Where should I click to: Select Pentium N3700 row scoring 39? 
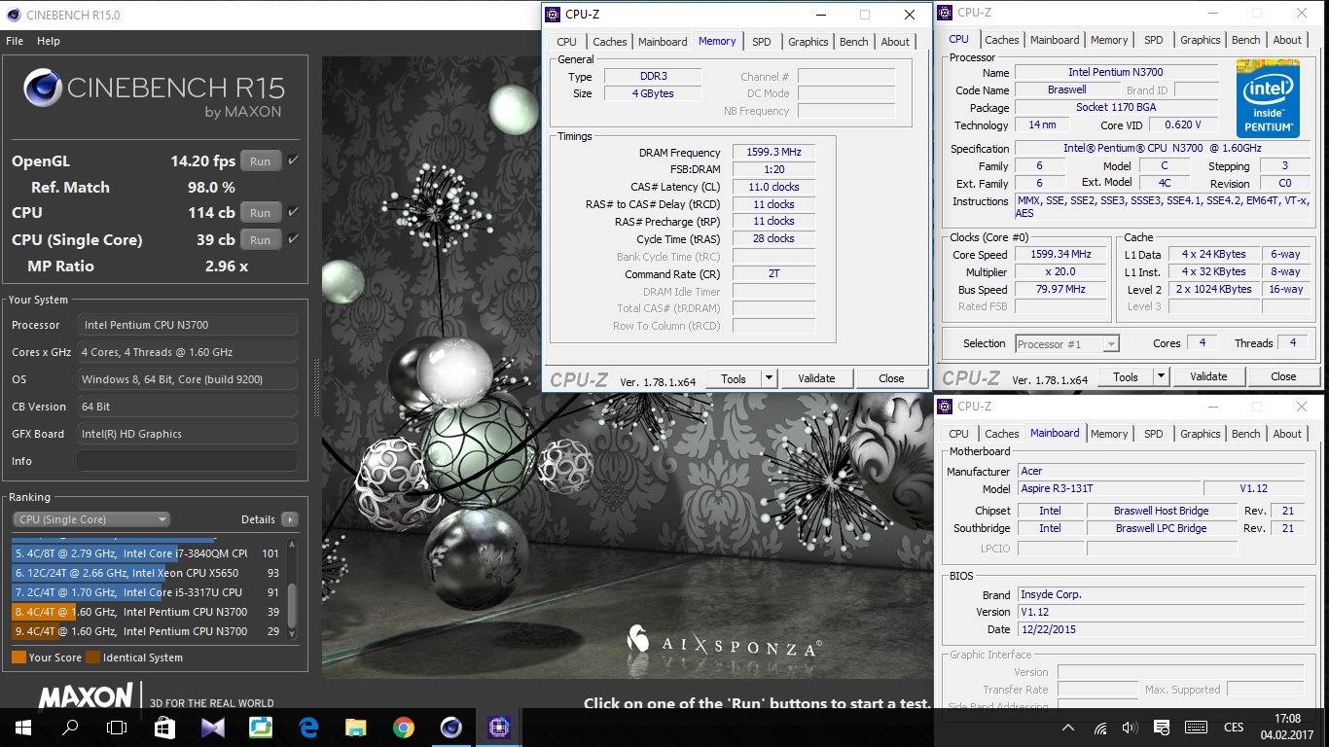pos(147,612)
